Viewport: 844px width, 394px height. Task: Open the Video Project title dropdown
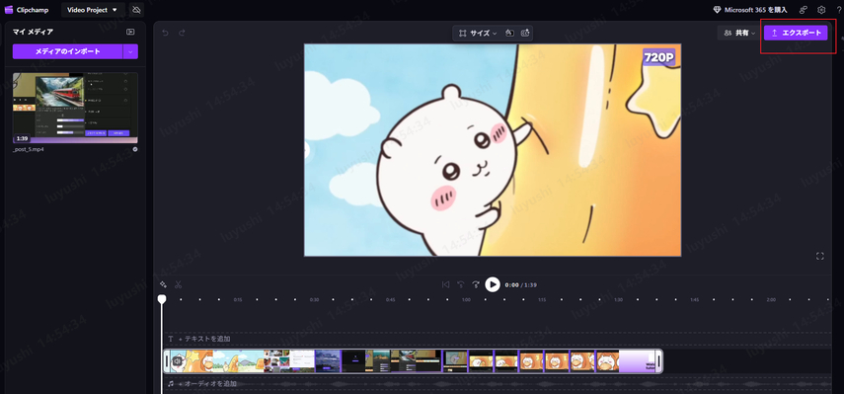(93, 10)
